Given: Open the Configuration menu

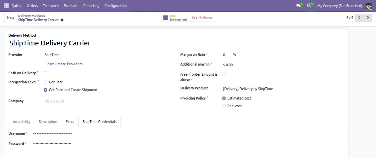Looking at the screenshot, I should pyautogui.click(x=115, y=6).
